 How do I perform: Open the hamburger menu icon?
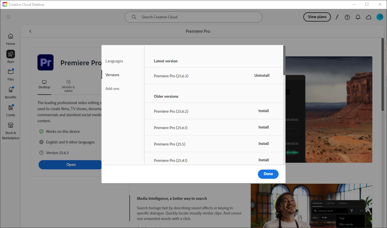(x=8, y=17)
